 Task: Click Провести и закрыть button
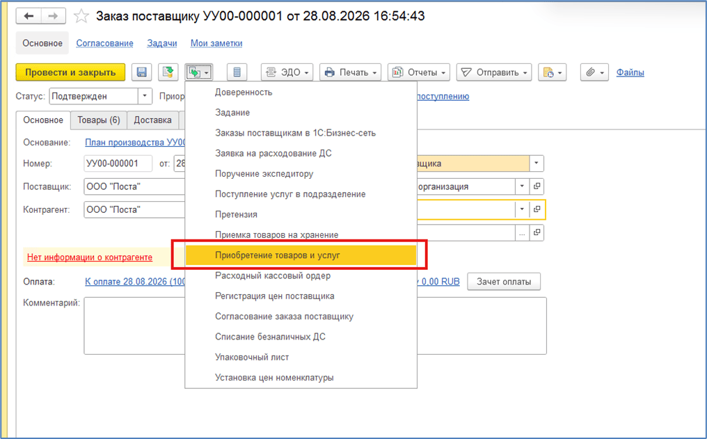tap(70, 72)
